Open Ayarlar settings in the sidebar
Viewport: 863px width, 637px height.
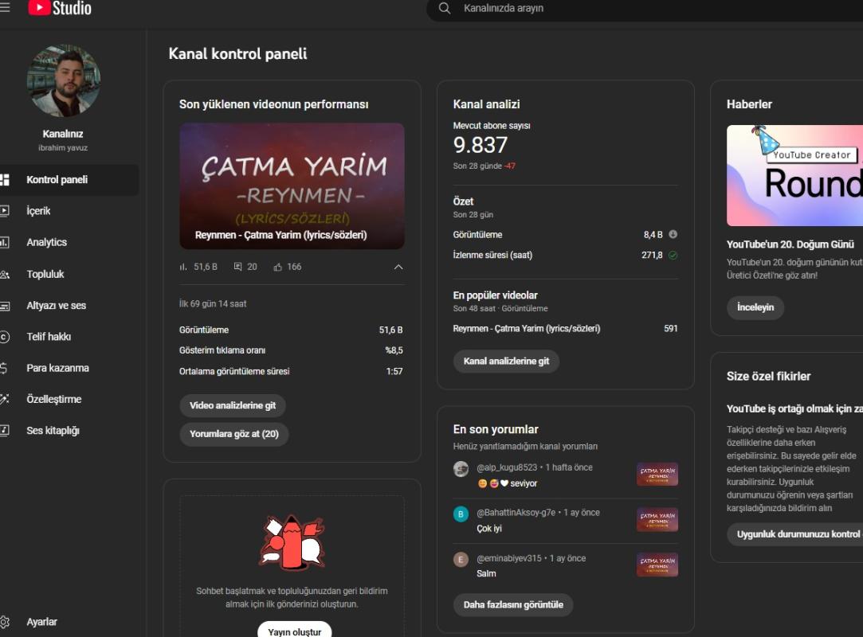(69, 622)
